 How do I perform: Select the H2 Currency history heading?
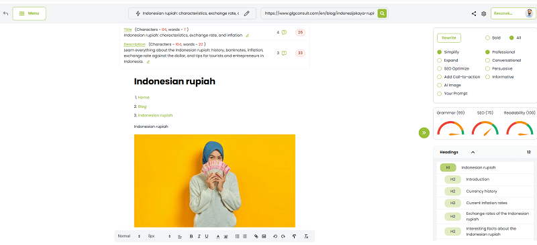tap(485, 191)
